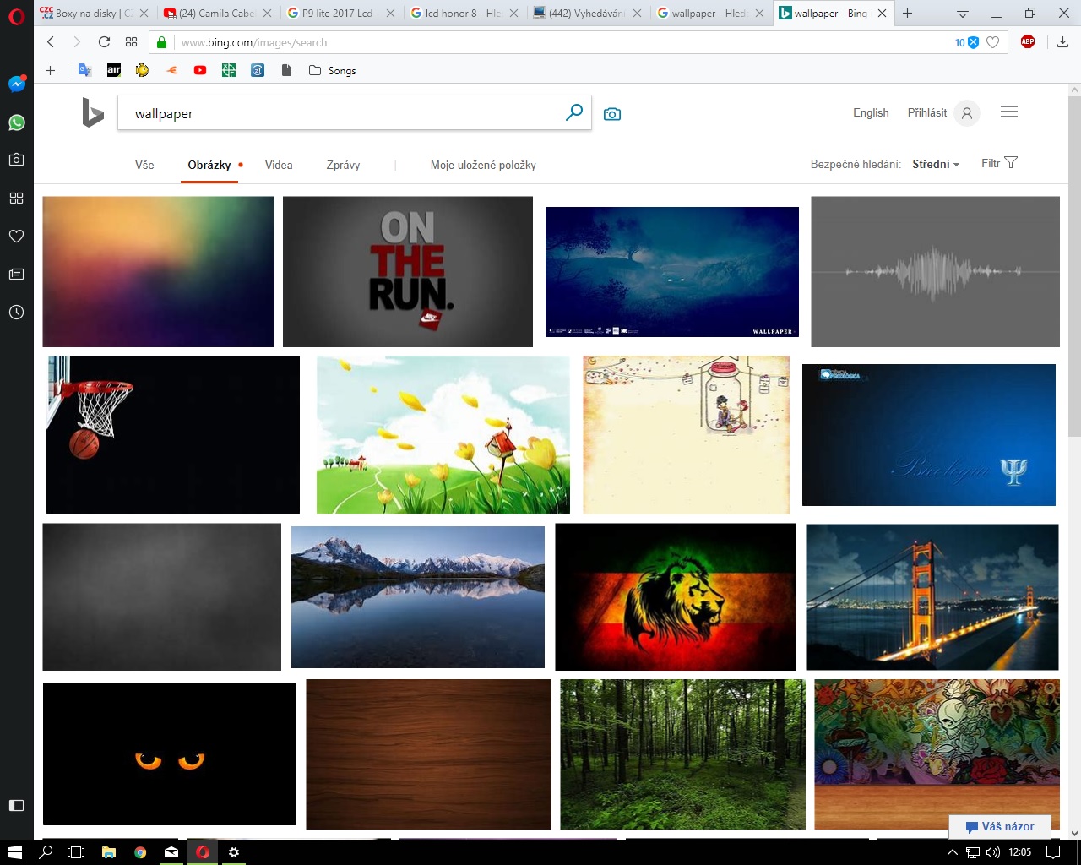Open the 'Filtr' filter options
The width and height of the screenshot is (1081, 865).
(999, 163)
